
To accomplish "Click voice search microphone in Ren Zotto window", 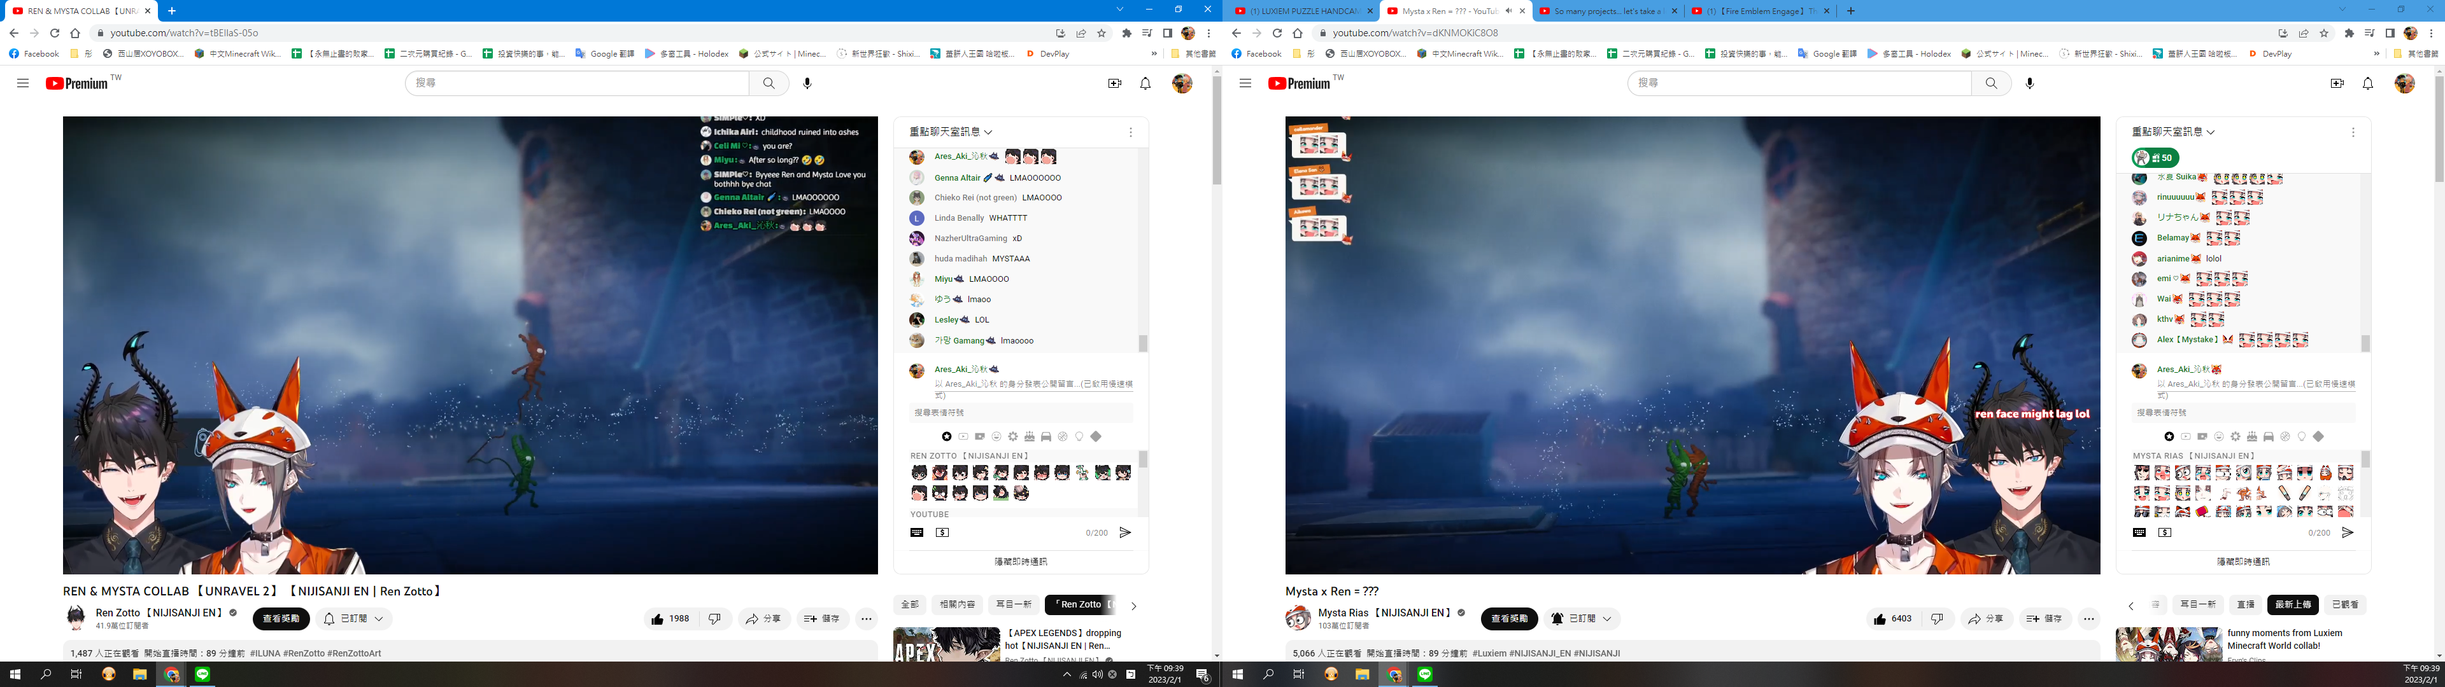I will 807,83.
